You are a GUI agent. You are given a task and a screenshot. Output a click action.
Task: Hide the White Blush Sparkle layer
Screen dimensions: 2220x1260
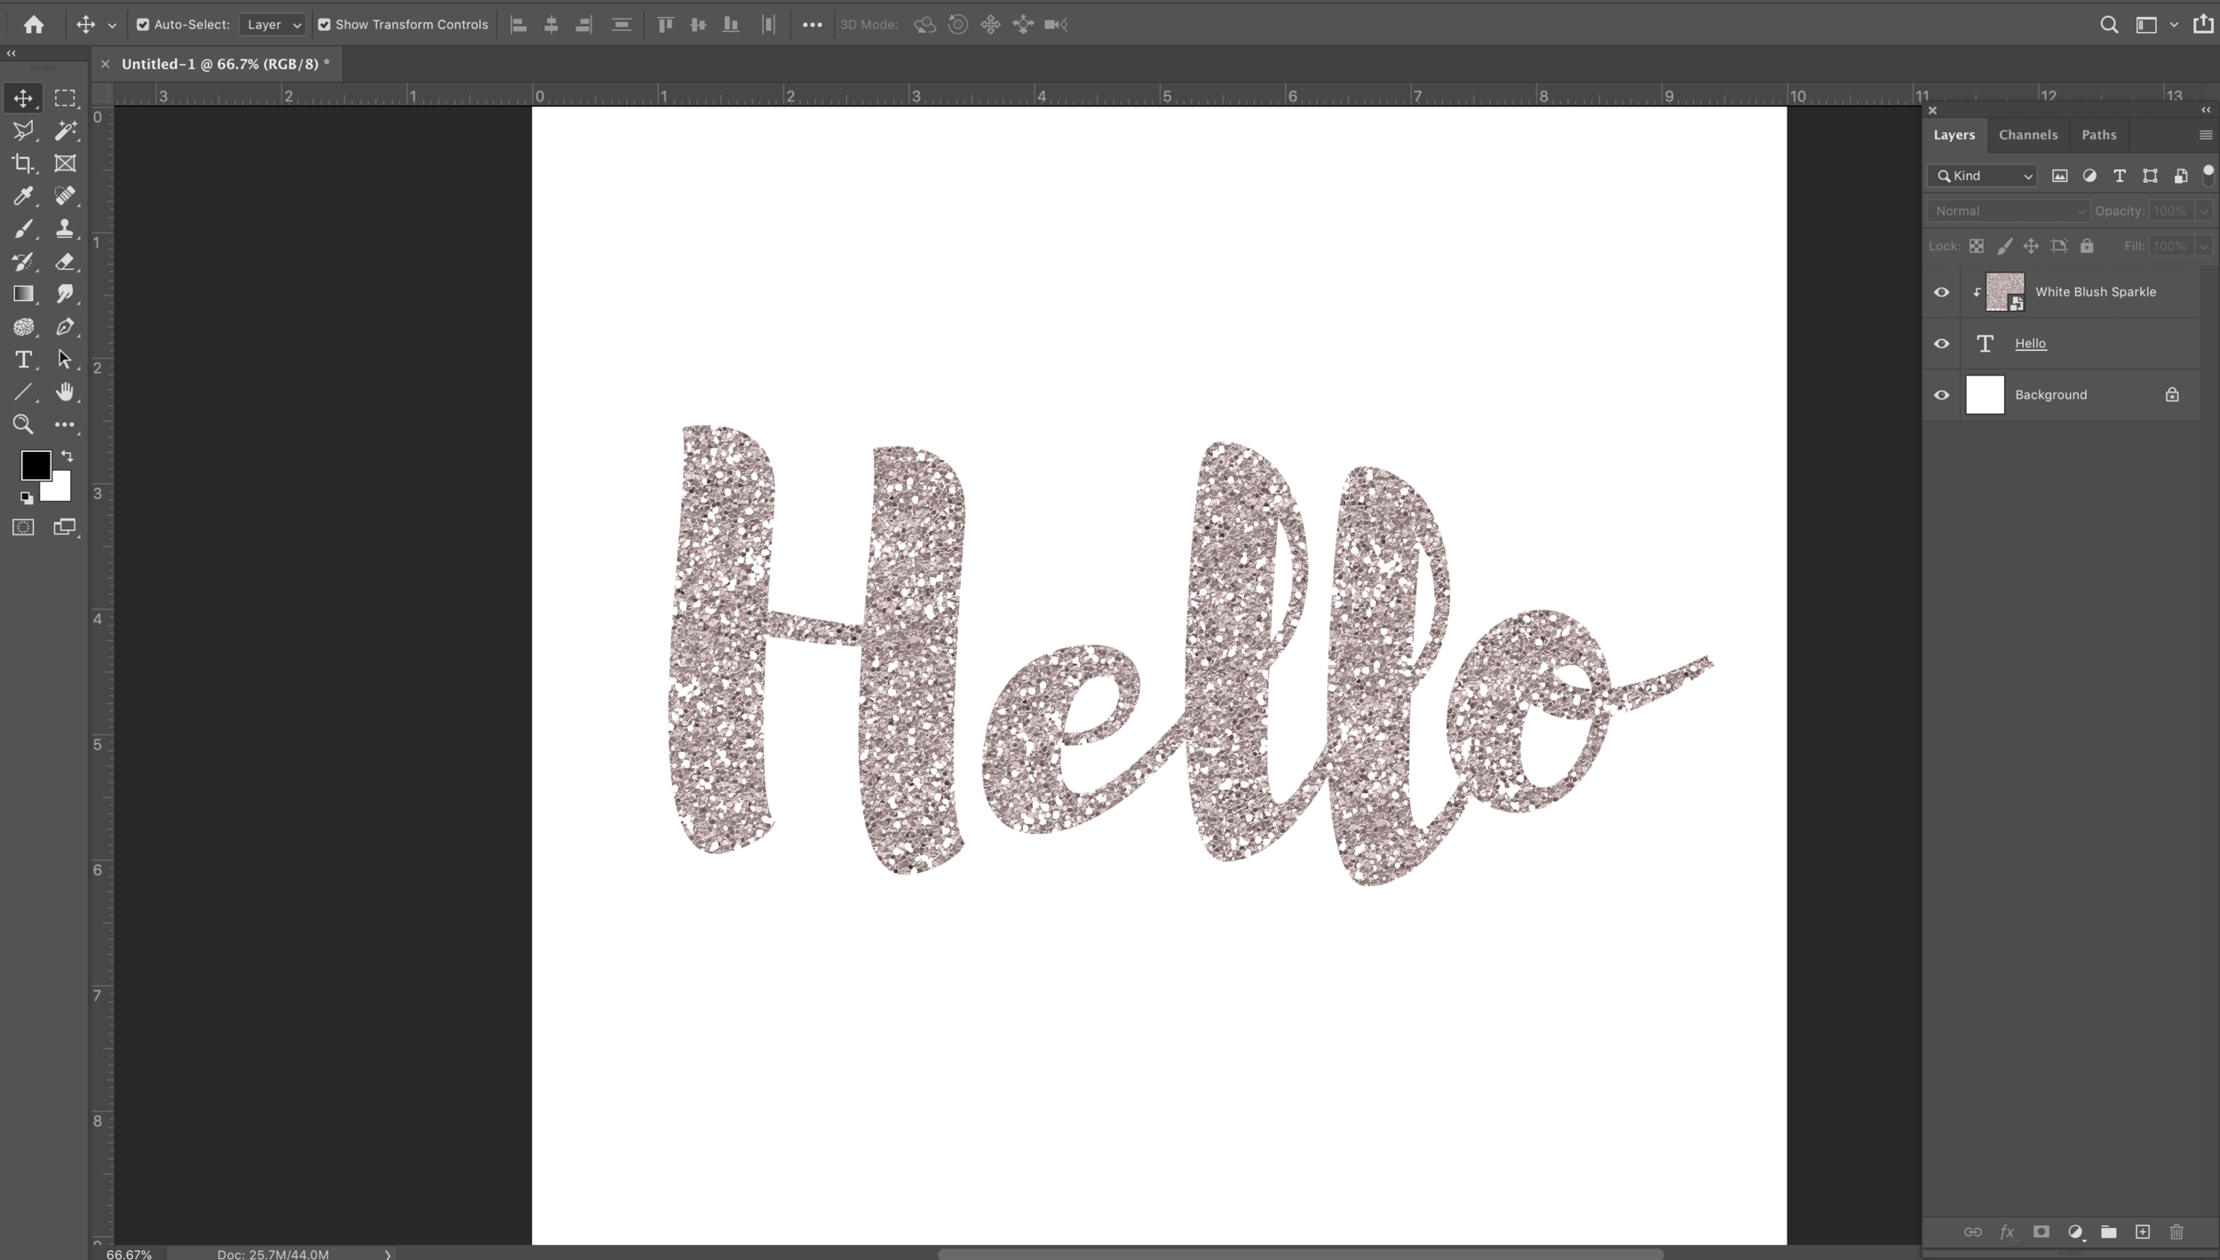[1941, 292]
